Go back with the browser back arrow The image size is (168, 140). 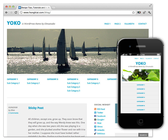click(6, 13)
